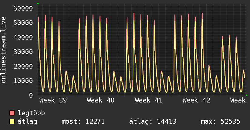Image resolution: width=250 pixels, height=130 pixels.
Task: Click the pink legtöbb legend swatch
Action: (12, 113)
